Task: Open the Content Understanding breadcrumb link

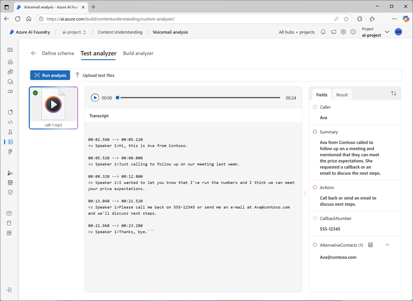Action: coord(120,32)
